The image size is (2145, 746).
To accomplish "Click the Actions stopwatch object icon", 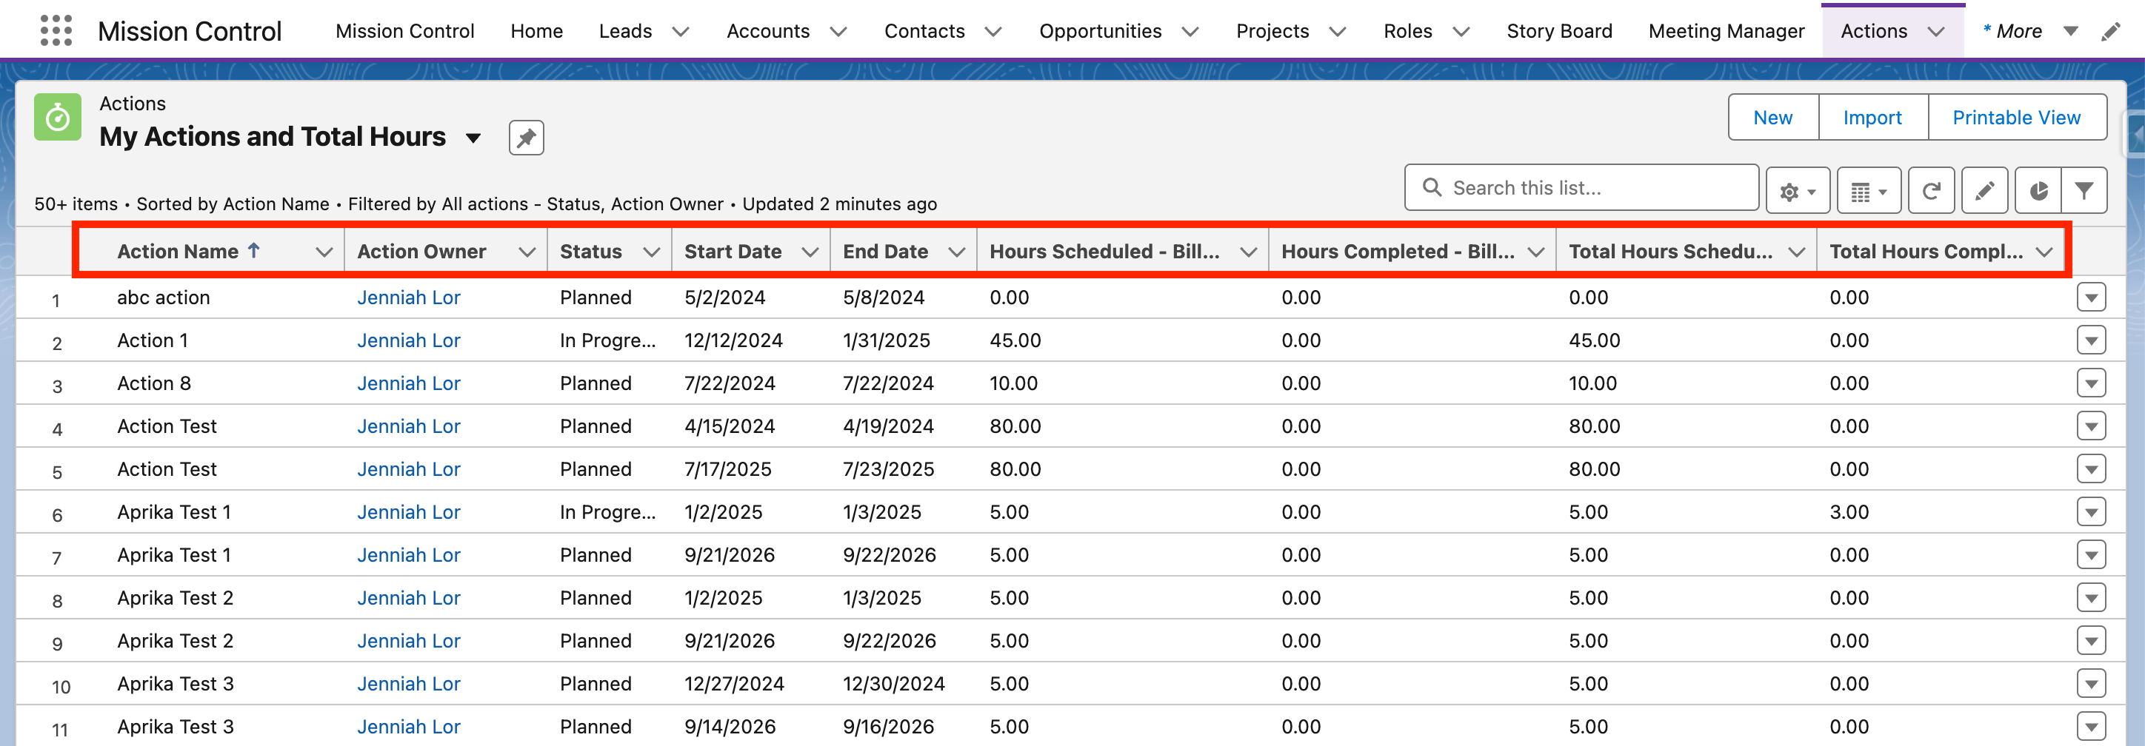I will click(x=58, y=117).
